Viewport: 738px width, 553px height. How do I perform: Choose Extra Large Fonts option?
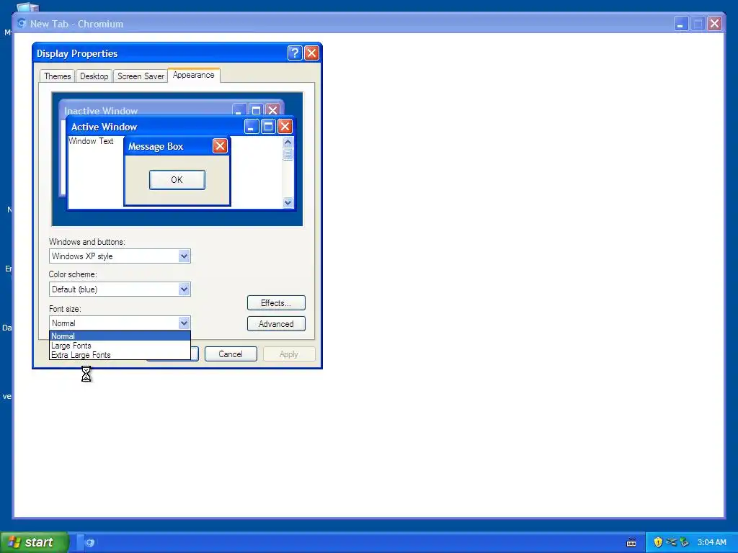pos(120,355)
